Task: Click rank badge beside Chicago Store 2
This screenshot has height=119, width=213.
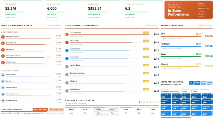Action: 3,100
